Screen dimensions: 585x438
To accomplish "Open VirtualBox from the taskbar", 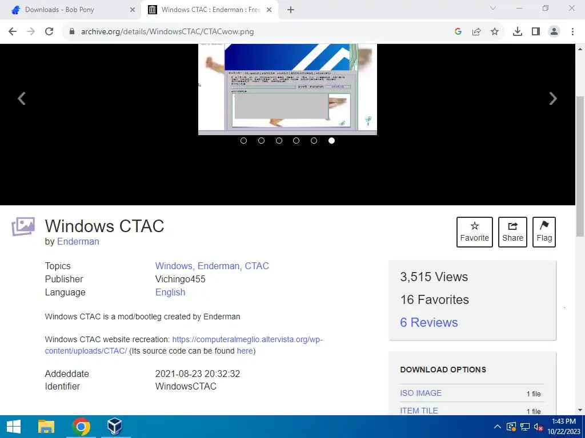I will click(x=114, y=427).
